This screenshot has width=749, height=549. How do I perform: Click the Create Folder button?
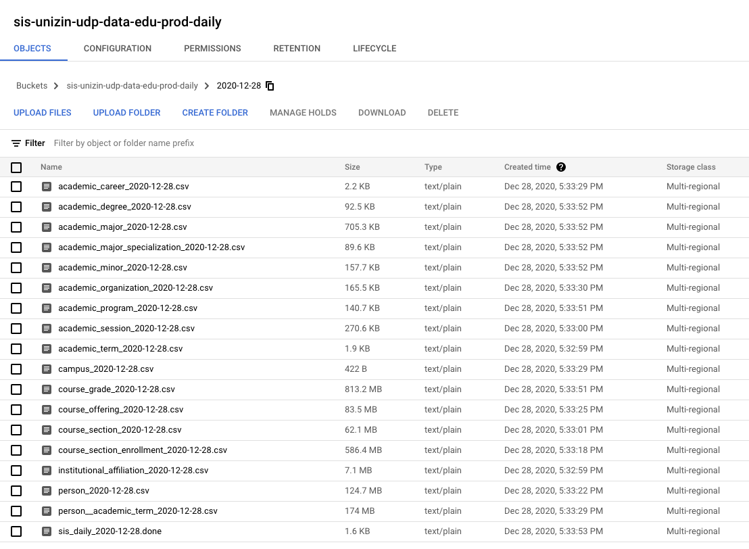(x=215, y=113)
